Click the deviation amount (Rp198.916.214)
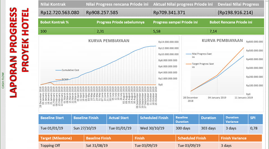269x149 pixels. (235, 13)
